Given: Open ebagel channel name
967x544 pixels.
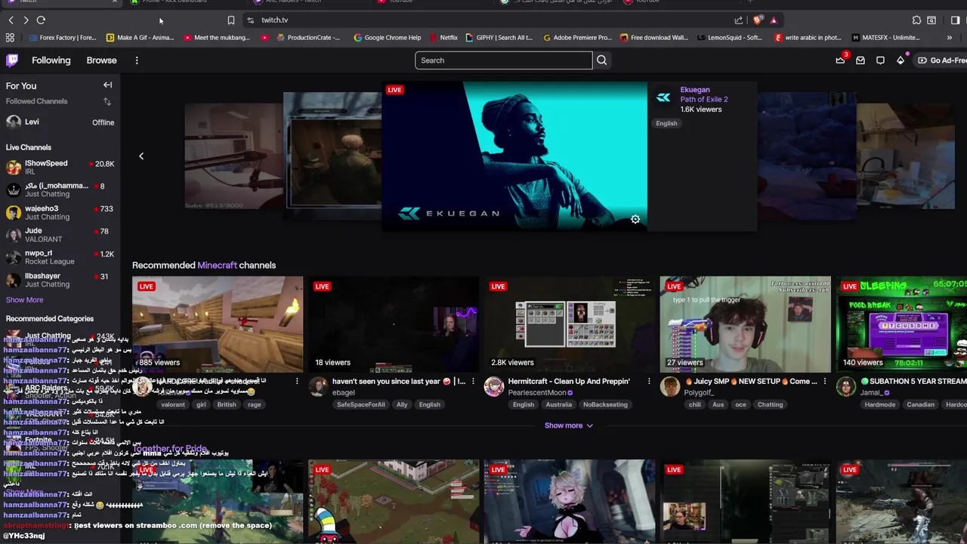Looking at the screenshot, I should coord(343,393).
